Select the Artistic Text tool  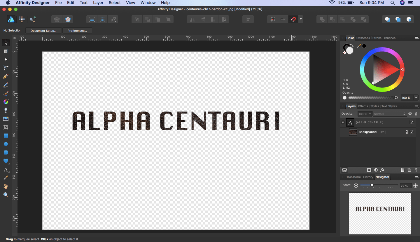(x=6, y=170)
